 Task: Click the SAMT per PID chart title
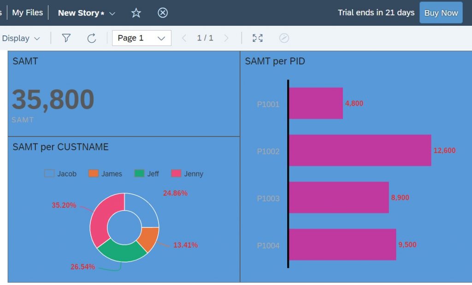pyautogui.click(x=275, y=61)
